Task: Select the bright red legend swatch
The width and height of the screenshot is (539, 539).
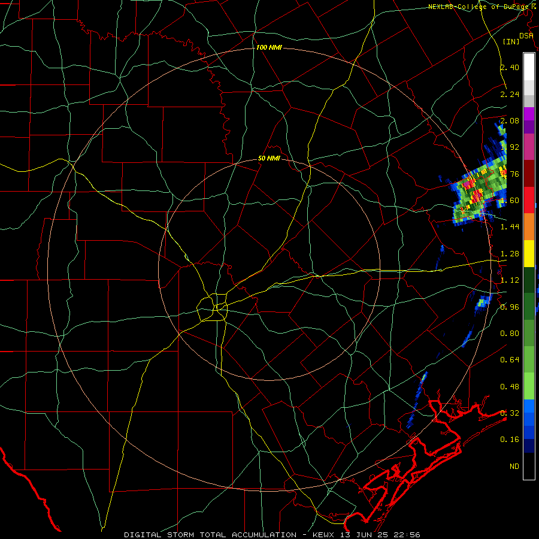Action: (x=529, y=200)
